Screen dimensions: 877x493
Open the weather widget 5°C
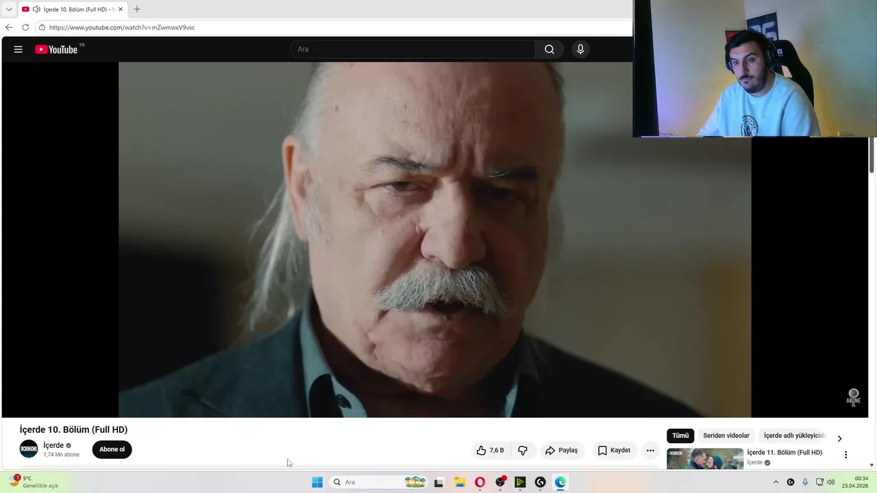[x=34, y=482]
